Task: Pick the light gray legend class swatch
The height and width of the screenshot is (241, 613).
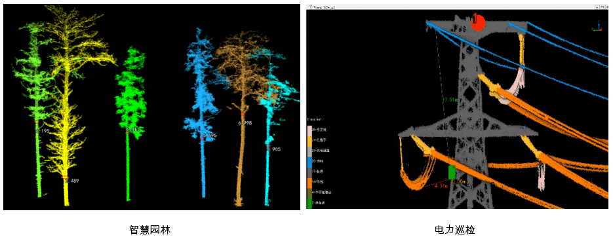Action: pyautogui.click(x=309, y=151)
